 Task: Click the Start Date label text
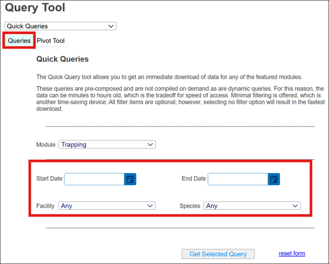click(x=49, y=178)
